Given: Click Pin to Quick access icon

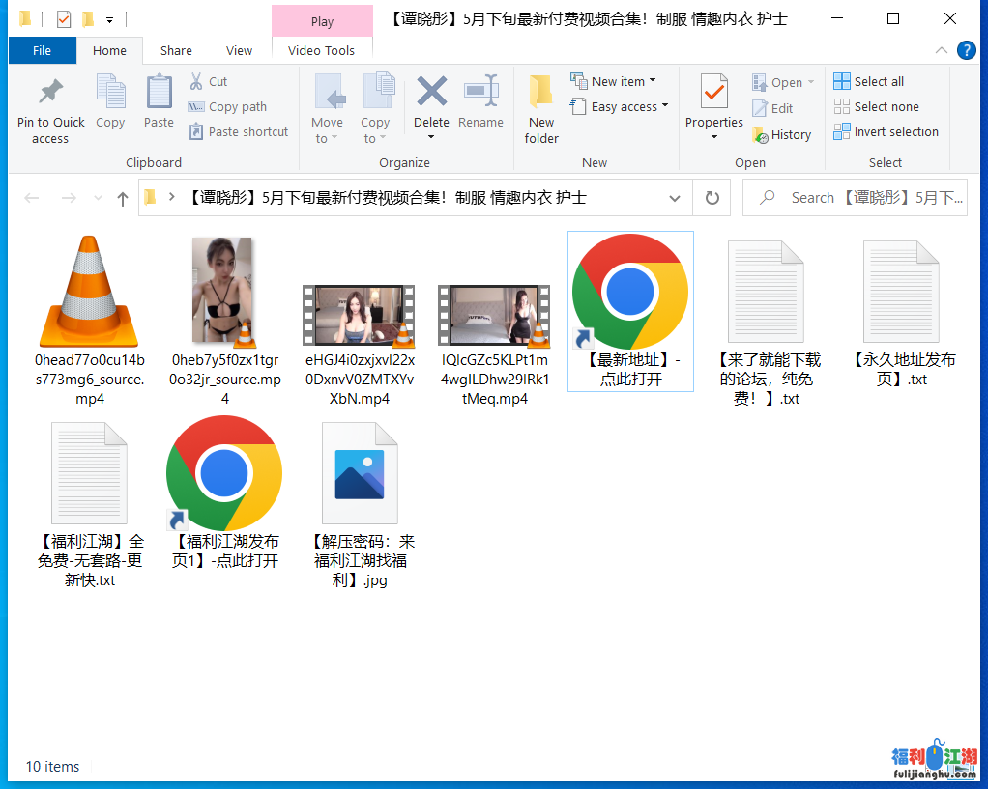Looking at the screenshot, I should click(50, 92).
